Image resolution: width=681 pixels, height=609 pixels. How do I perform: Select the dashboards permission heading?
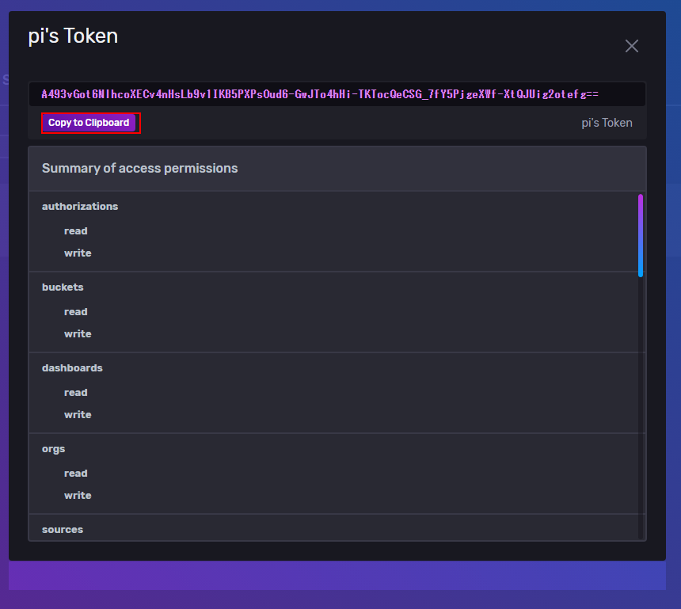[72, 368]
